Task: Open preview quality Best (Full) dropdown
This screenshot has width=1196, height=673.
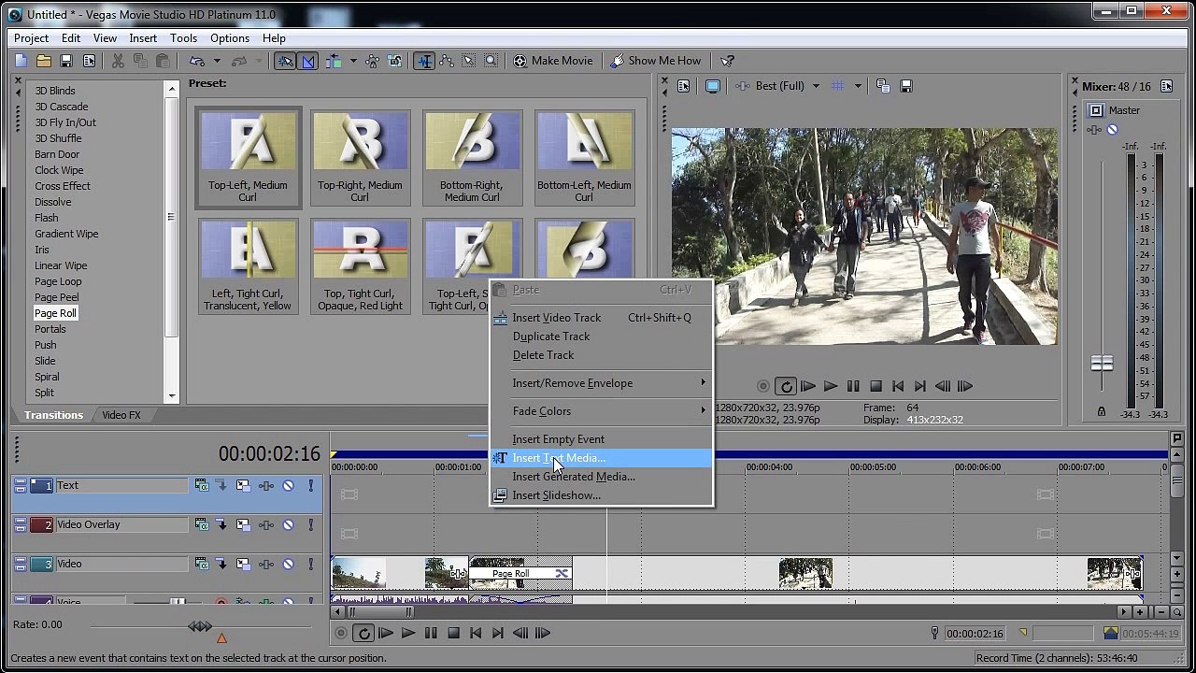Action: [816, 86]
